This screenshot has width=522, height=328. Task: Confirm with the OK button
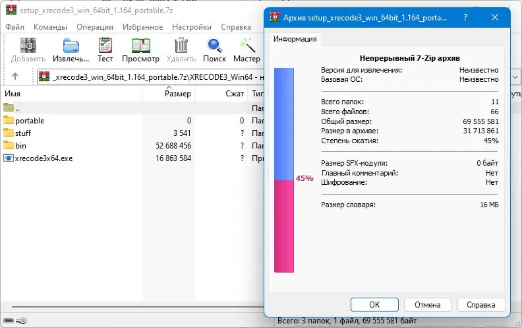[374, 305]
